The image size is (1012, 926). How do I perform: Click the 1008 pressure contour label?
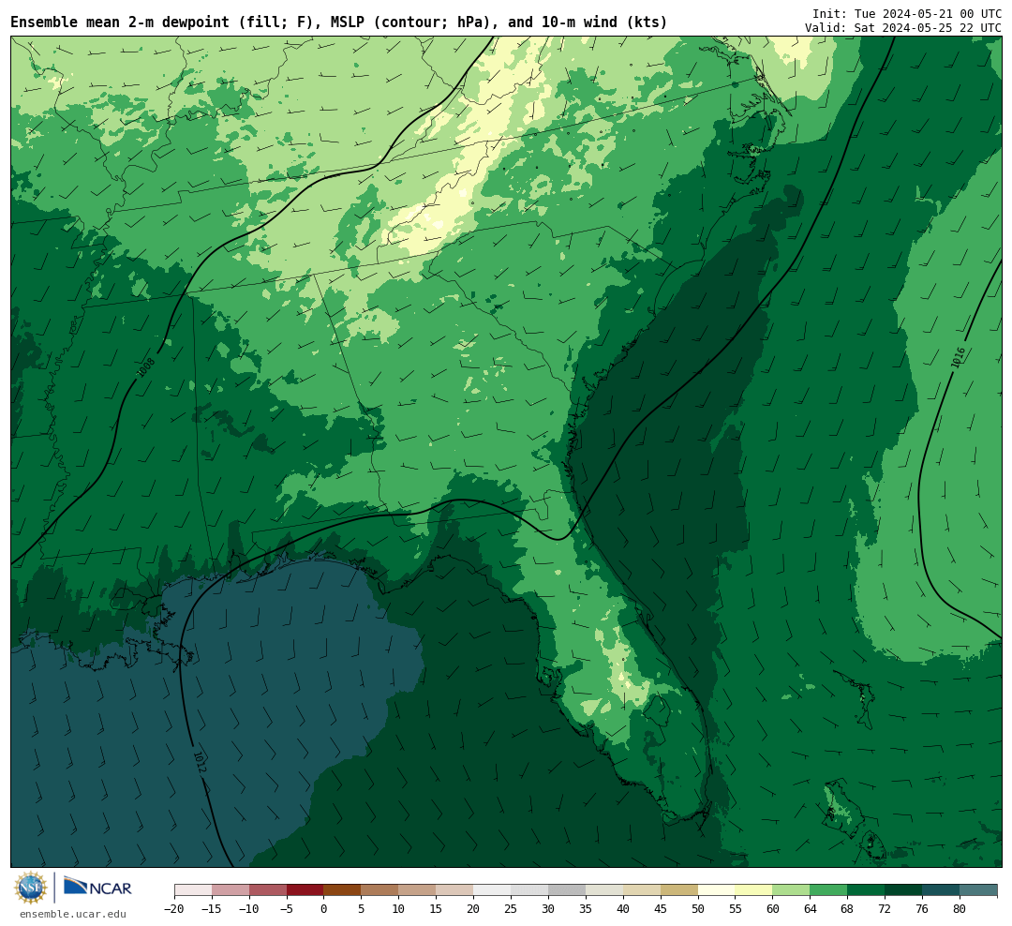coord(146,368)
